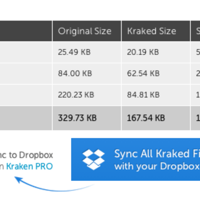Click the empty dark file name header
This screenshot has height=200, width=200.
tap(26, 31)
